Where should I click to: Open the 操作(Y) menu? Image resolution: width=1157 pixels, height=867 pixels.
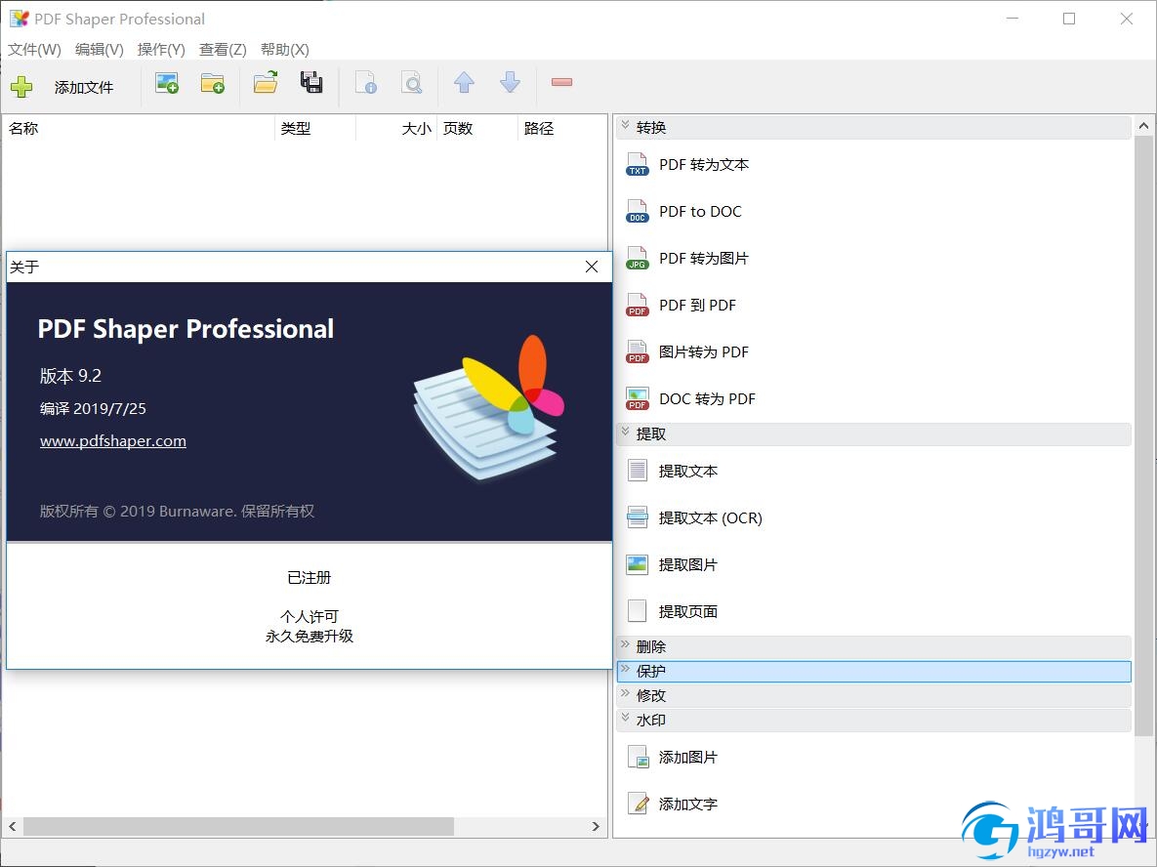coord(161,50)
